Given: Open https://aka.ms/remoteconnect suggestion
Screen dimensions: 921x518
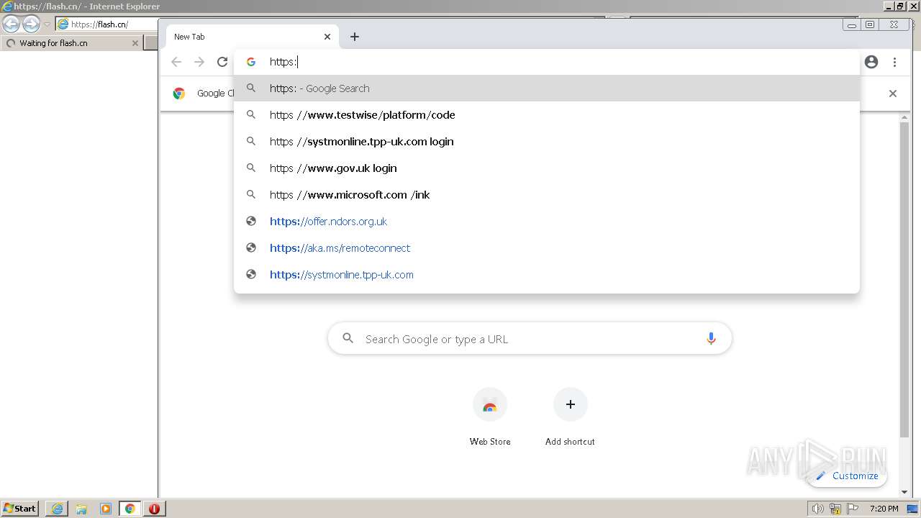Looking at the screenshot, I should click(547, 248).
